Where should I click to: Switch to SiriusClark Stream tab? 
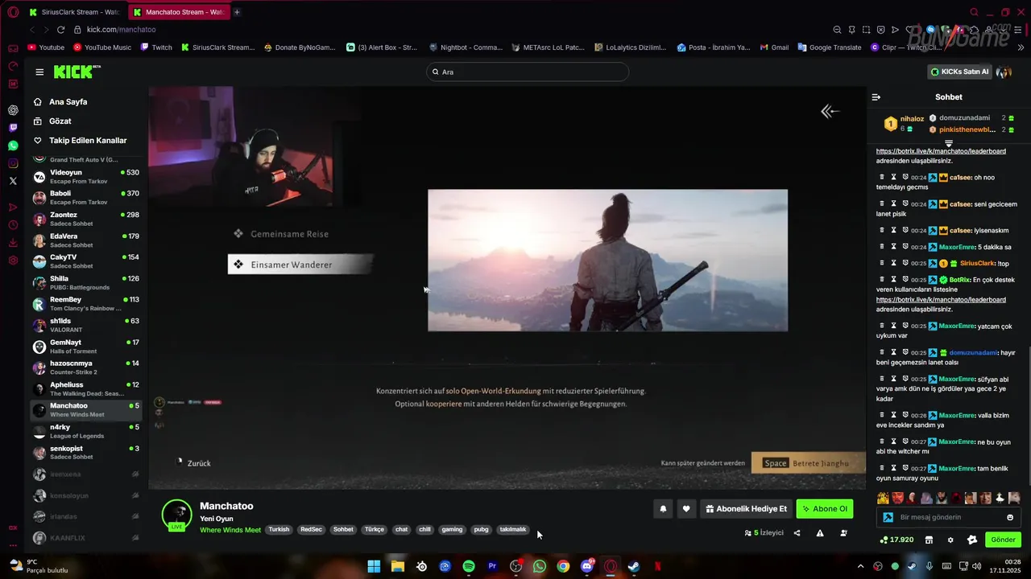coord(73,12)
